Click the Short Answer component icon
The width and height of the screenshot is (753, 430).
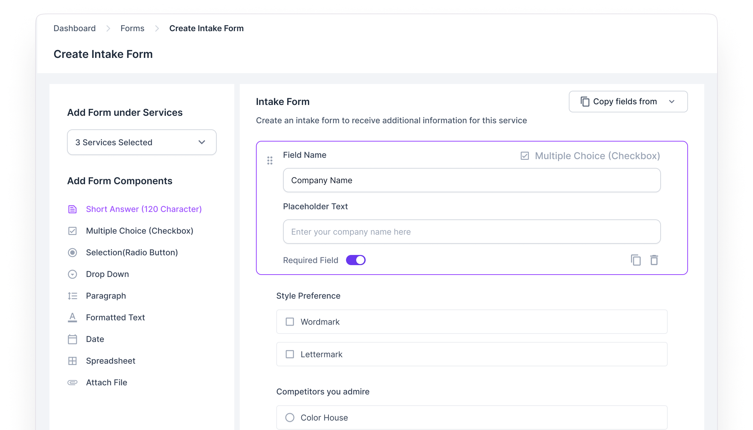click(72, 209)
